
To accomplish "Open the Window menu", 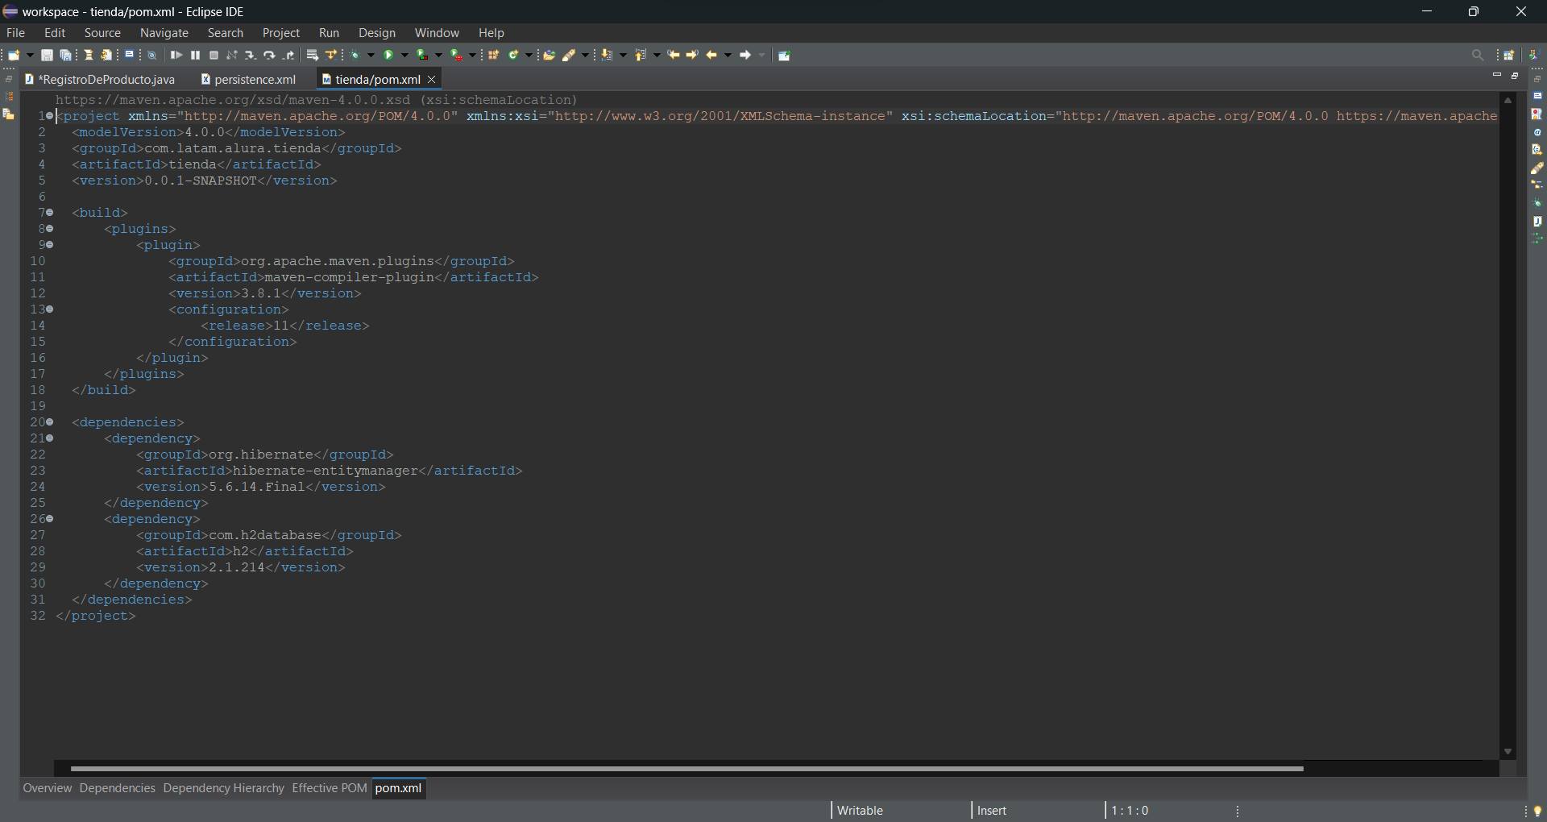I will (x=437, y=33).
